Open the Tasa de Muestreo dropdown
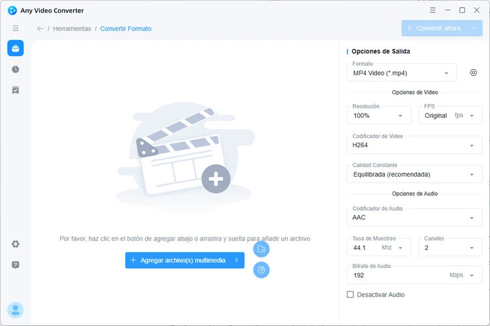 [379, 247]
